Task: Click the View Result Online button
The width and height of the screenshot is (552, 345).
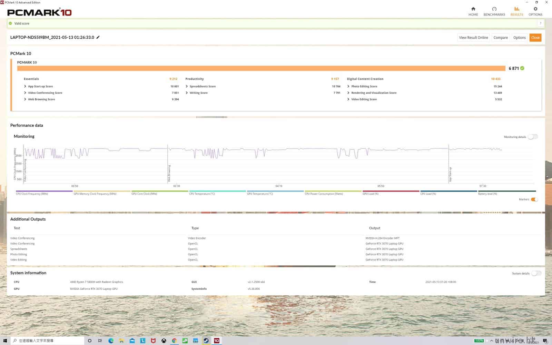Action: pyautogui.click(x=473, y=38)
